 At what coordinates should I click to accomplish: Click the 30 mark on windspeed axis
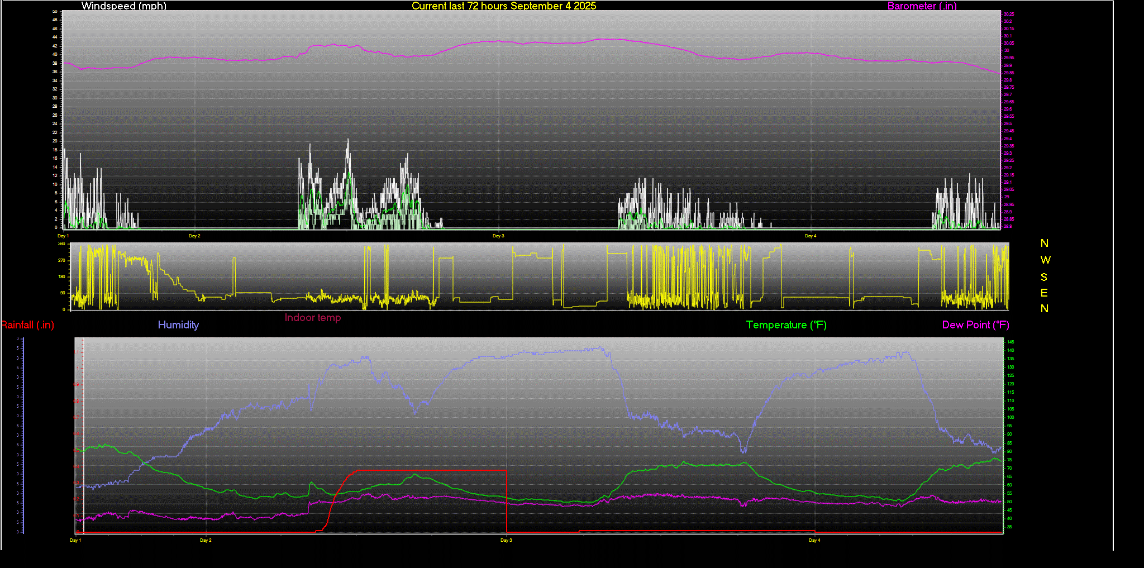click(x=55, y=98)
